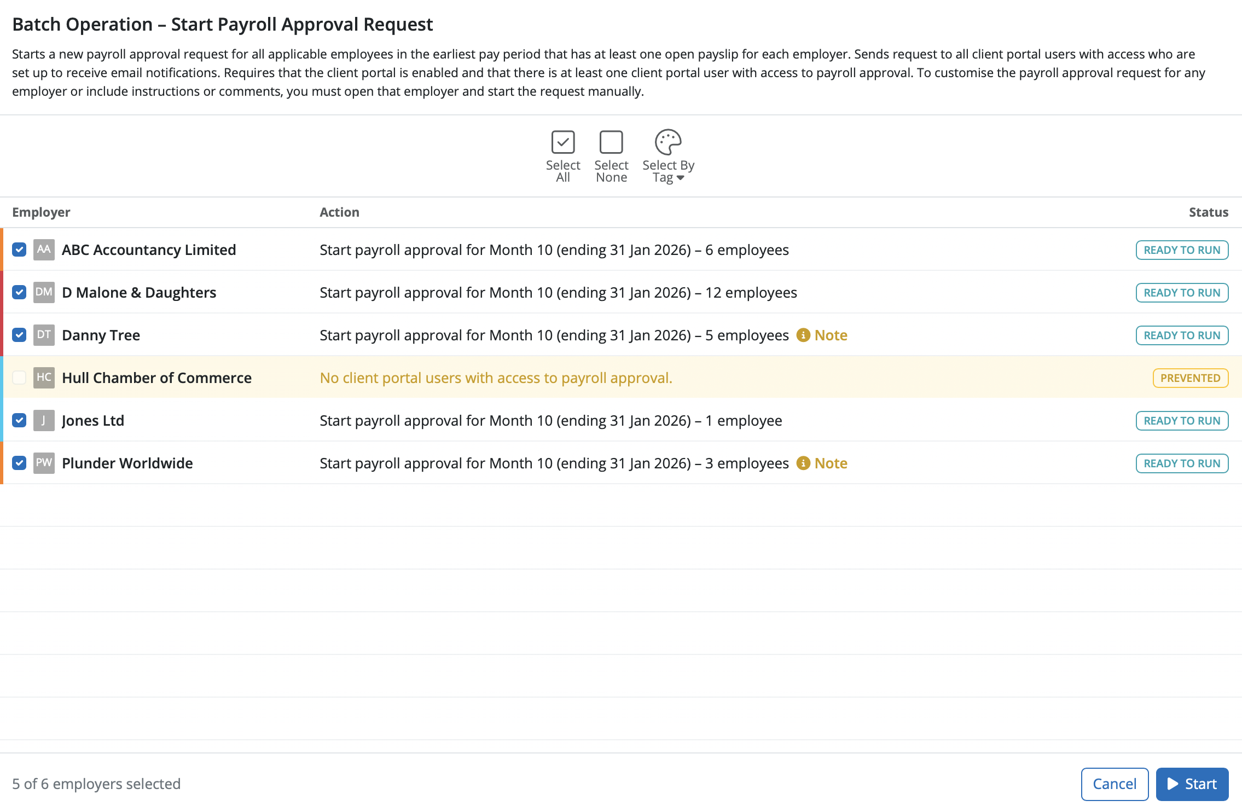Click the Note info icon for Danny Tree

click(803, 335)
